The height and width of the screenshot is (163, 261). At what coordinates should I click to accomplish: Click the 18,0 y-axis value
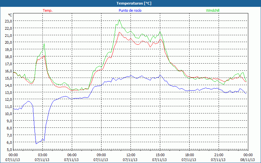click(9, 57)
